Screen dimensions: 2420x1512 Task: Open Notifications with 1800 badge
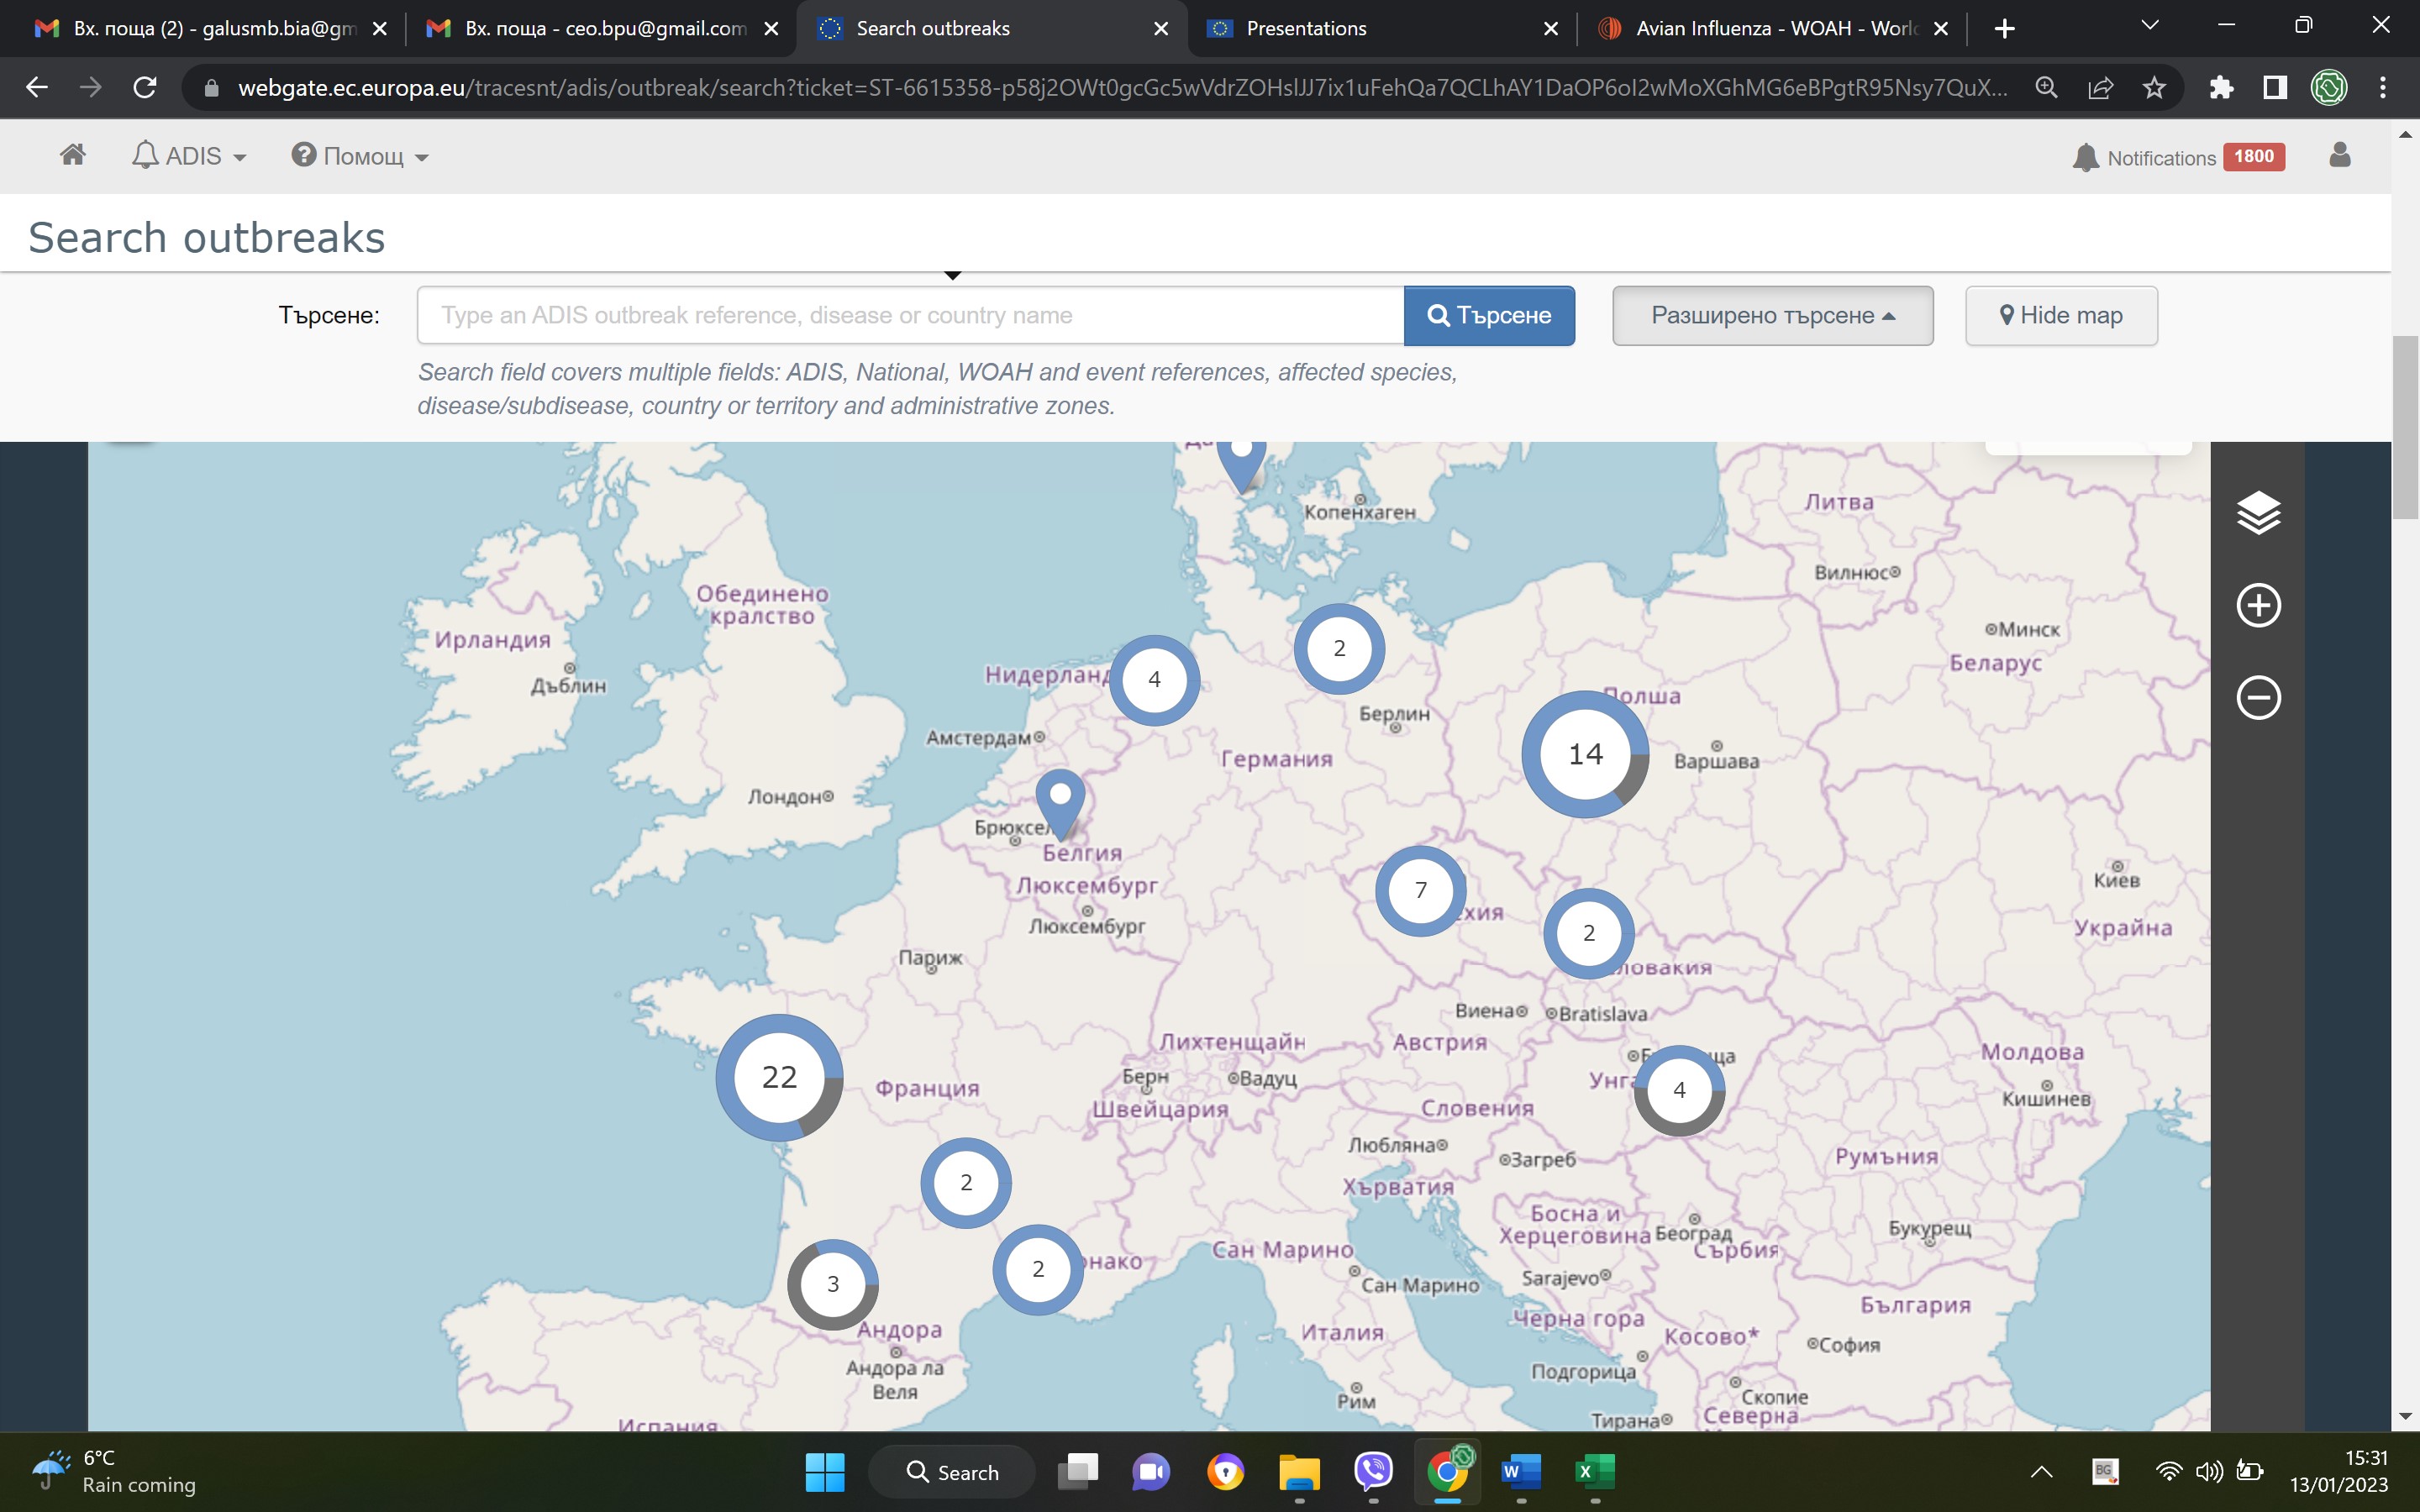[2179, 157]
